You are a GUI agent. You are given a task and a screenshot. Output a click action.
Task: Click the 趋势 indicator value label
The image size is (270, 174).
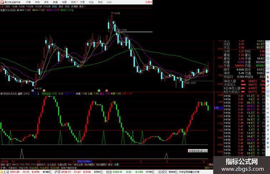[24, 94]
